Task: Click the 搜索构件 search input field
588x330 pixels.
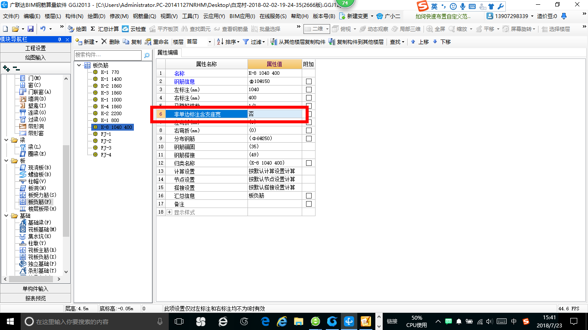Action: point(108,55)
